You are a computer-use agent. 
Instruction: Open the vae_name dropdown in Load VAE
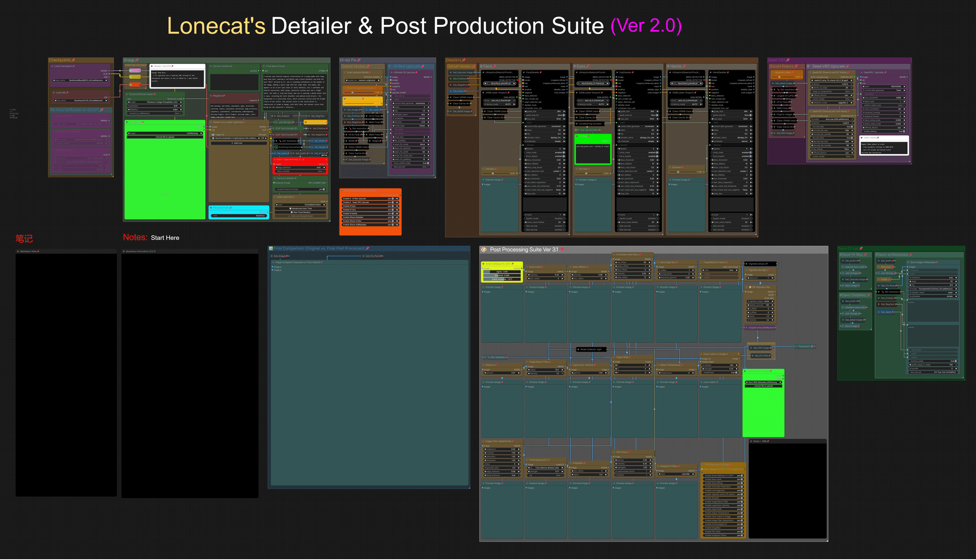pyautogui.click(x=81, y=101)
